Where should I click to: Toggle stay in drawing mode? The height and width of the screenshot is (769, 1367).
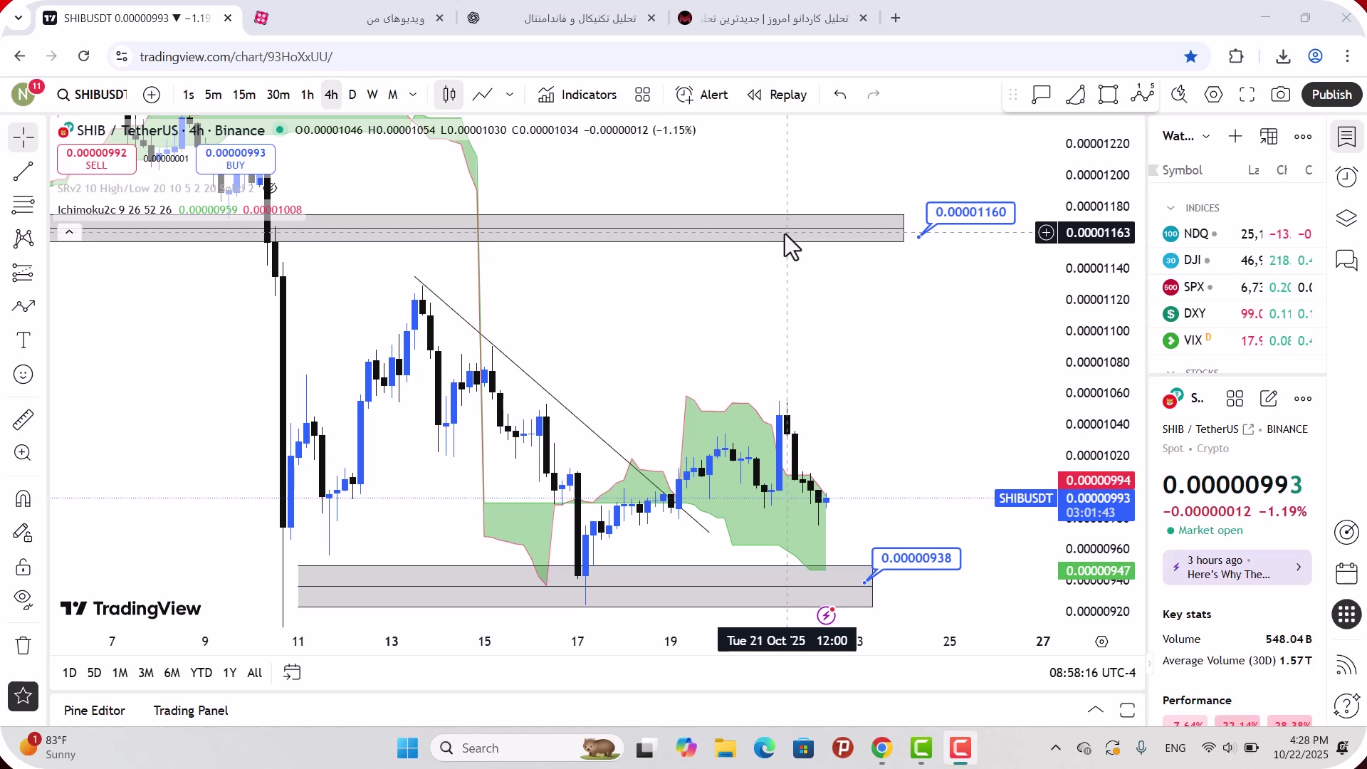(23, 533)
